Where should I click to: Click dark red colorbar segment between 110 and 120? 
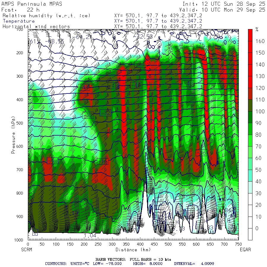coord(250,94)
